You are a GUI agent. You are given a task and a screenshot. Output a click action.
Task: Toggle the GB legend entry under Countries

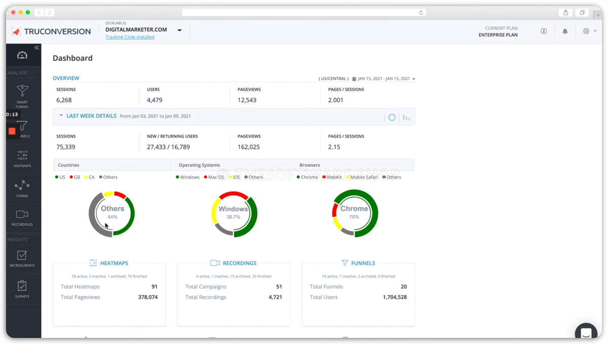[75, 177]
